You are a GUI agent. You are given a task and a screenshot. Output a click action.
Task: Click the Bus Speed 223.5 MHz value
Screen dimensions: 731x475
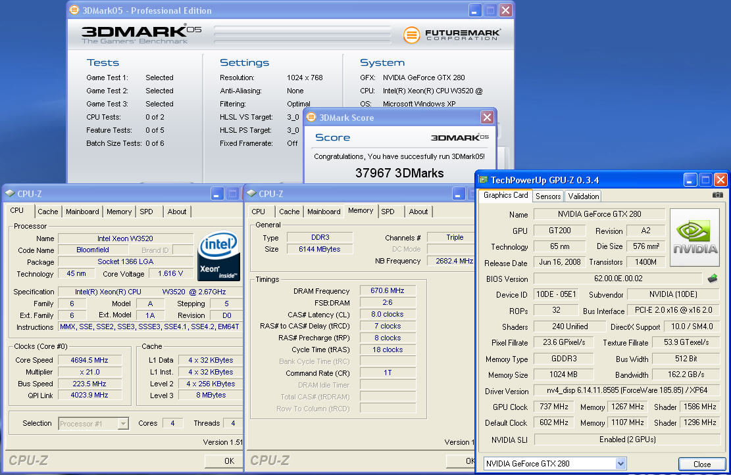(x=89, y=384)
